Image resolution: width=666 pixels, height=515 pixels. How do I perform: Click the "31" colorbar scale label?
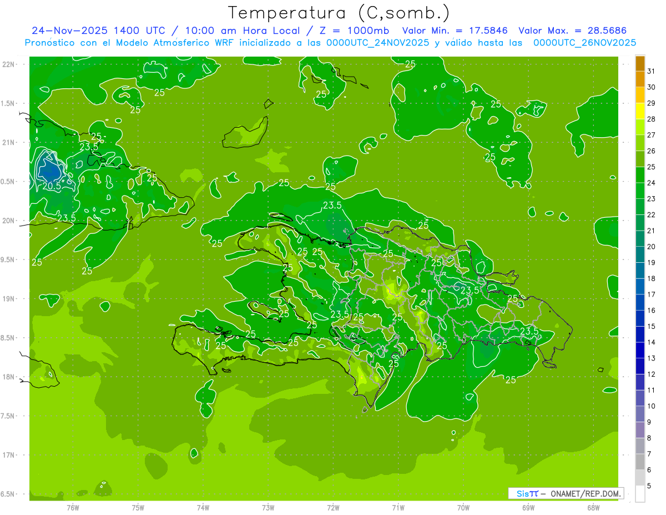pyautogui.click(x=651, y=71)
